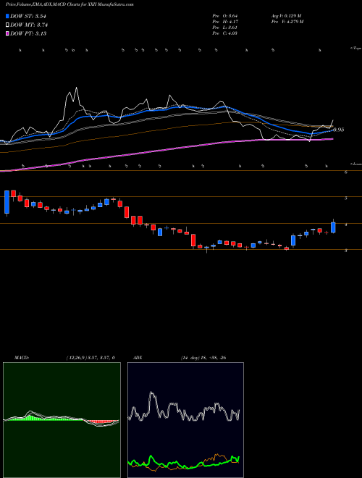Screen dimensions: 362x478
Task: Click the '<Tops' marker label
Action: [x=356, y=49]
